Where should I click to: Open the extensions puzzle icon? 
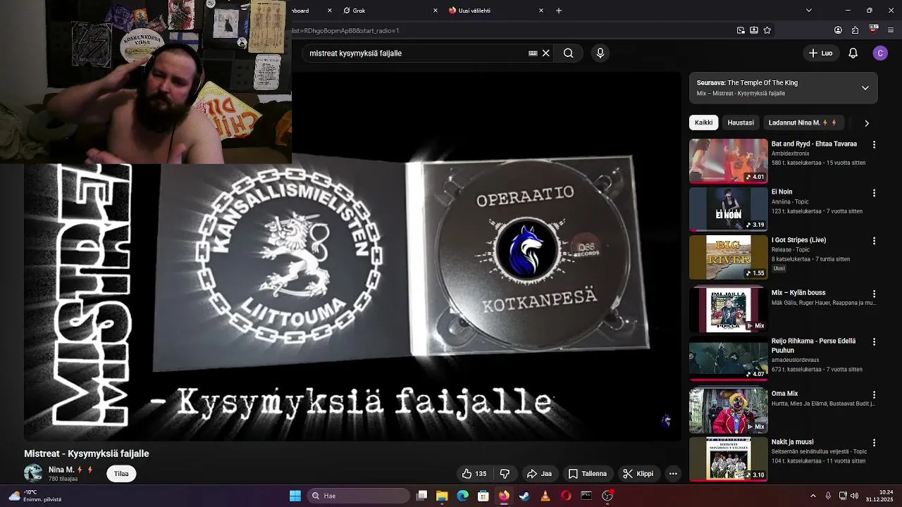[x=855, y=30]
